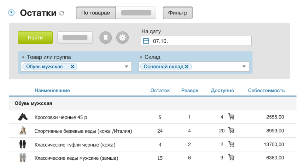Sort by Себестоимость column header

266,91
